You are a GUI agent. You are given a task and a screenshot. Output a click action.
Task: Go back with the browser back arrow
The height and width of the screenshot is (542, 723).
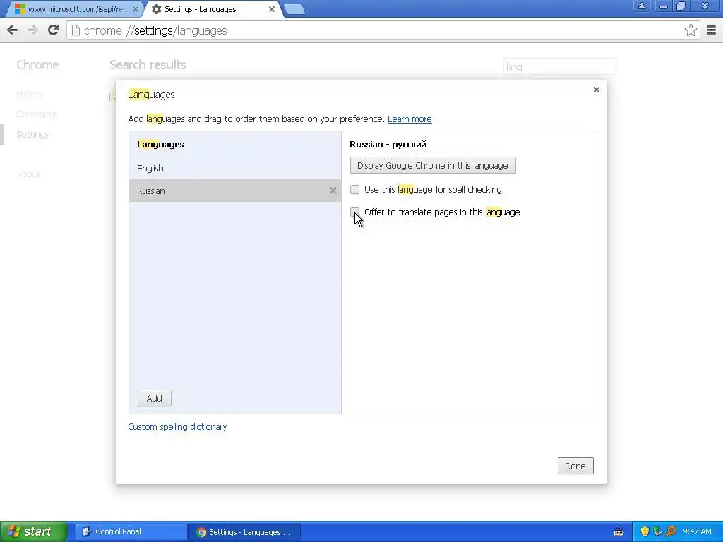pyautogui.click(x=13, y=30)
